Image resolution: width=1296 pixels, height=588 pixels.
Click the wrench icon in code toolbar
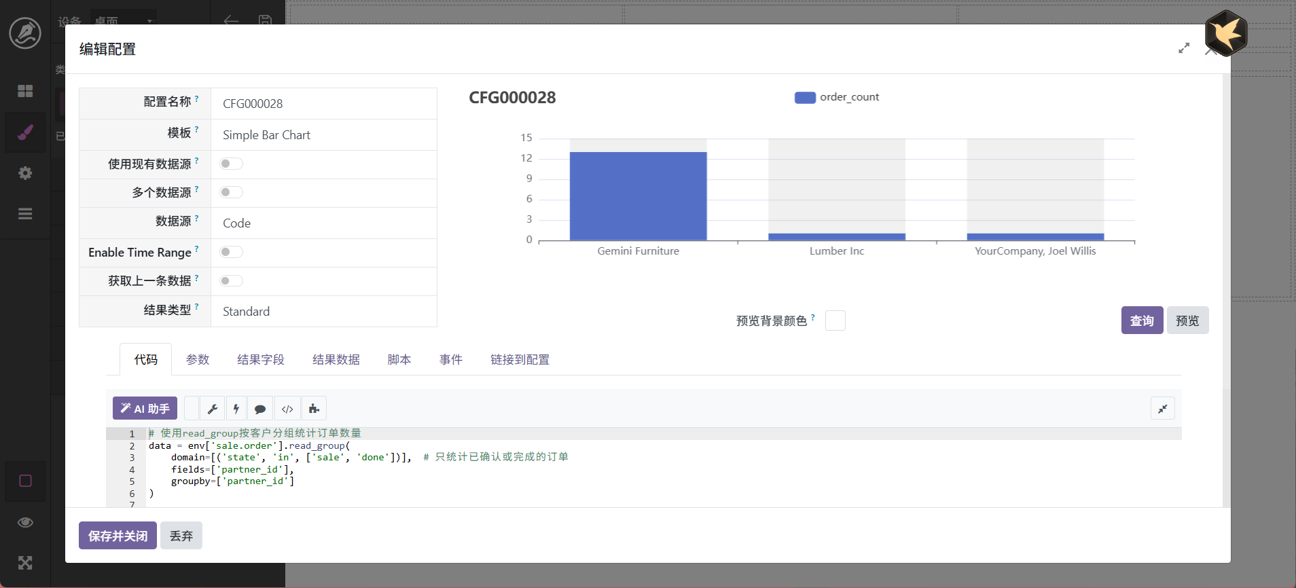(213, 409)
